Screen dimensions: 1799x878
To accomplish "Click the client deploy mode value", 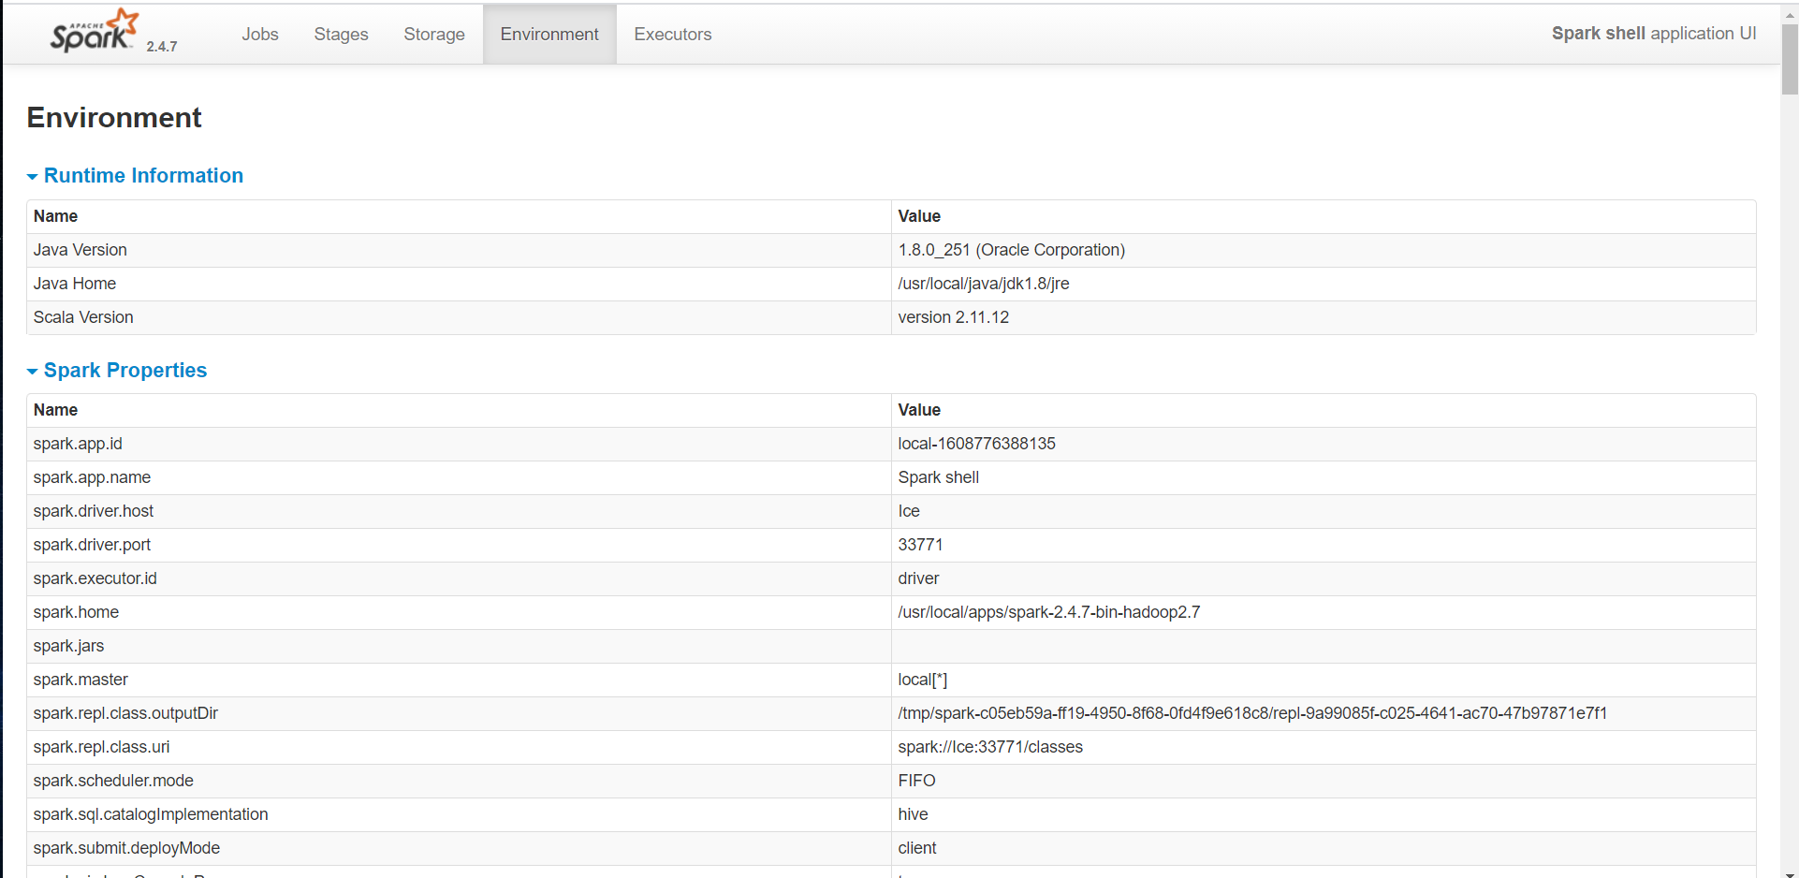I will 917,848.
